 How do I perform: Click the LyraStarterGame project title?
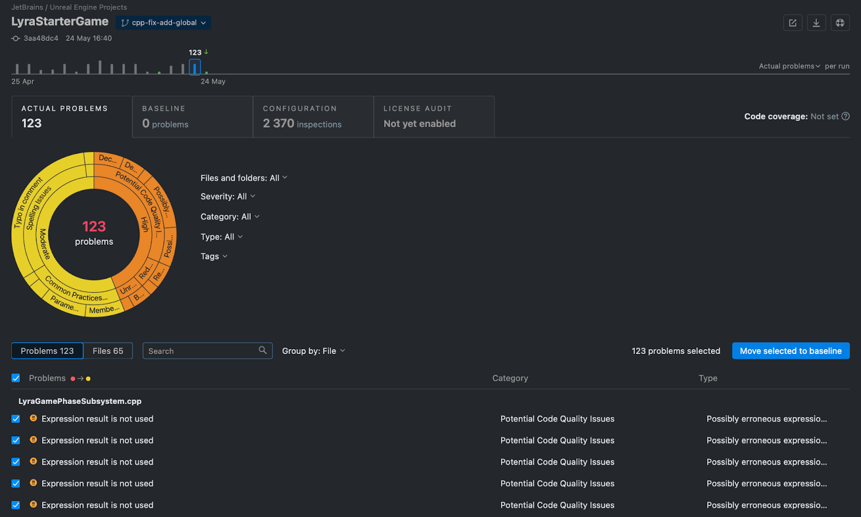tap(60, 22)
